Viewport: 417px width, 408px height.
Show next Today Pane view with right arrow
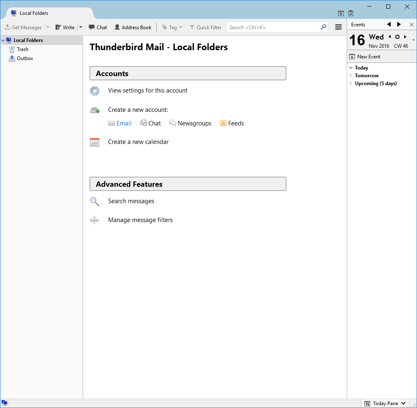point(398,24)
